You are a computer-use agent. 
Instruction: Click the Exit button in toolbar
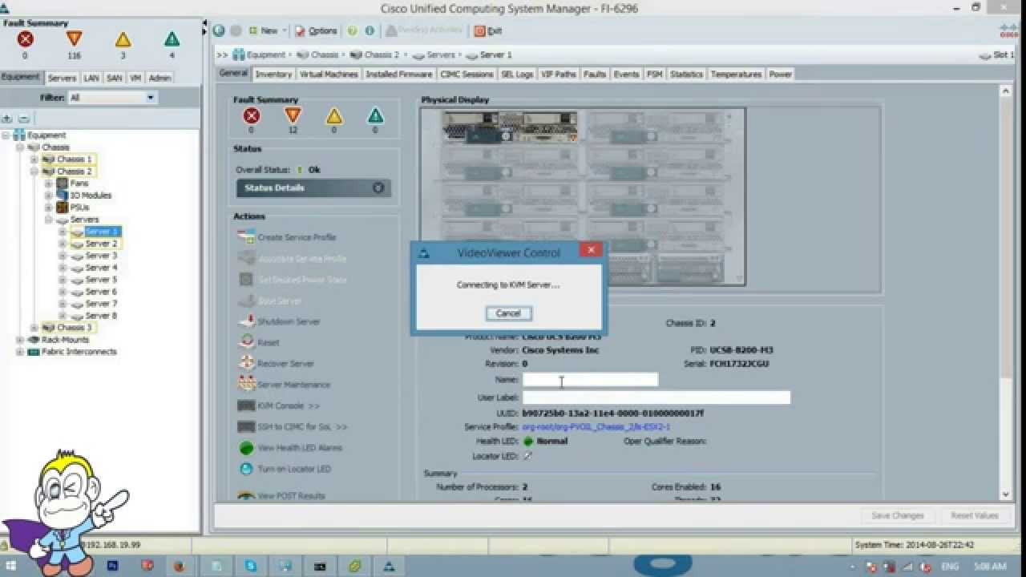tap(488, 30)
